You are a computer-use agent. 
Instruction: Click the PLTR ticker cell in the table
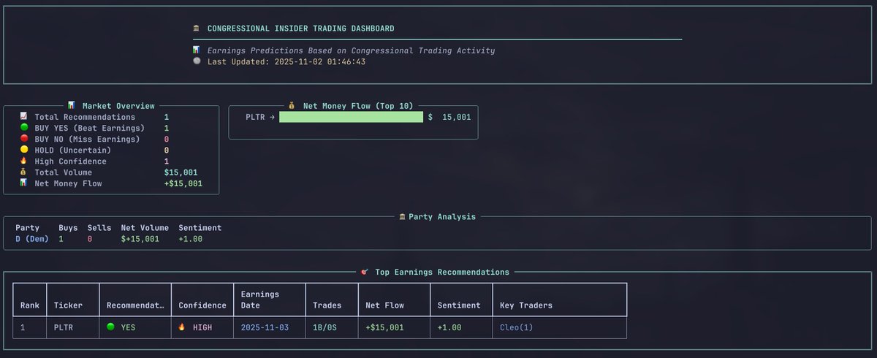(x=64, y=327)
